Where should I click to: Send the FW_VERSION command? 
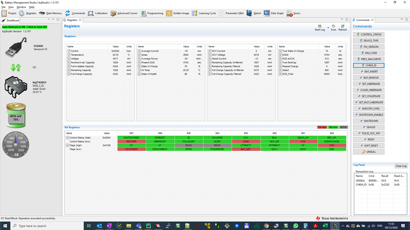point(369,47)
